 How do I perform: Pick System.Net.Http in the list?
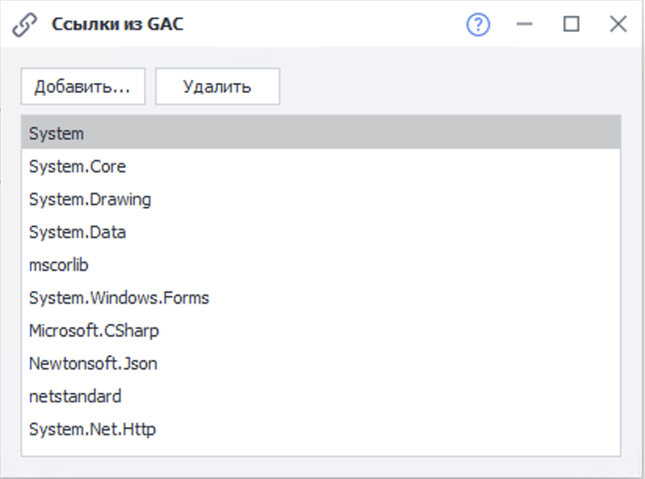pos(92,430)
